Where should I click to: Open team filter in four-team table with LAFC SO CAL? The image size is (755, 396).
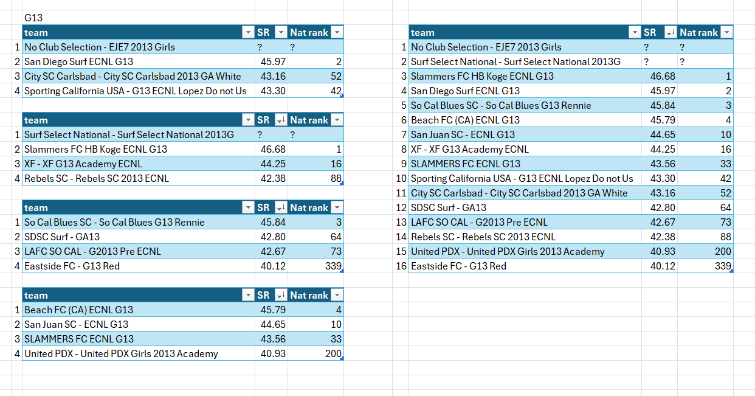[247, 208]
